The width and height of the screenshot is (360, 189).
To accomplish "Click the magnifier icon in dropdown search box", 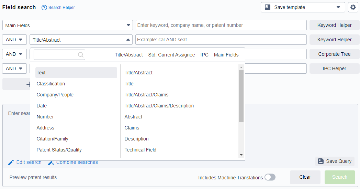I will pyautogui.click(x=81, y=55).
